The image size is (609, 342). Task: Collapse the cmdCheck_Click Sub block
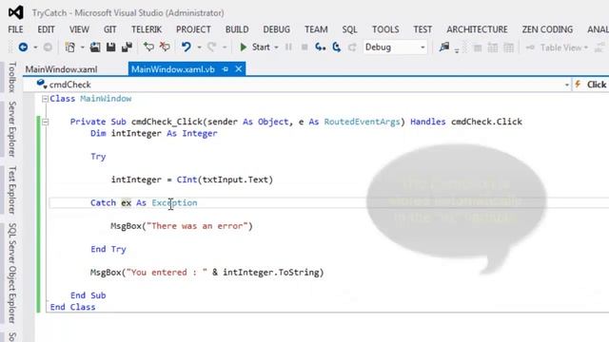pyautogui.click(x=45, y=123)
